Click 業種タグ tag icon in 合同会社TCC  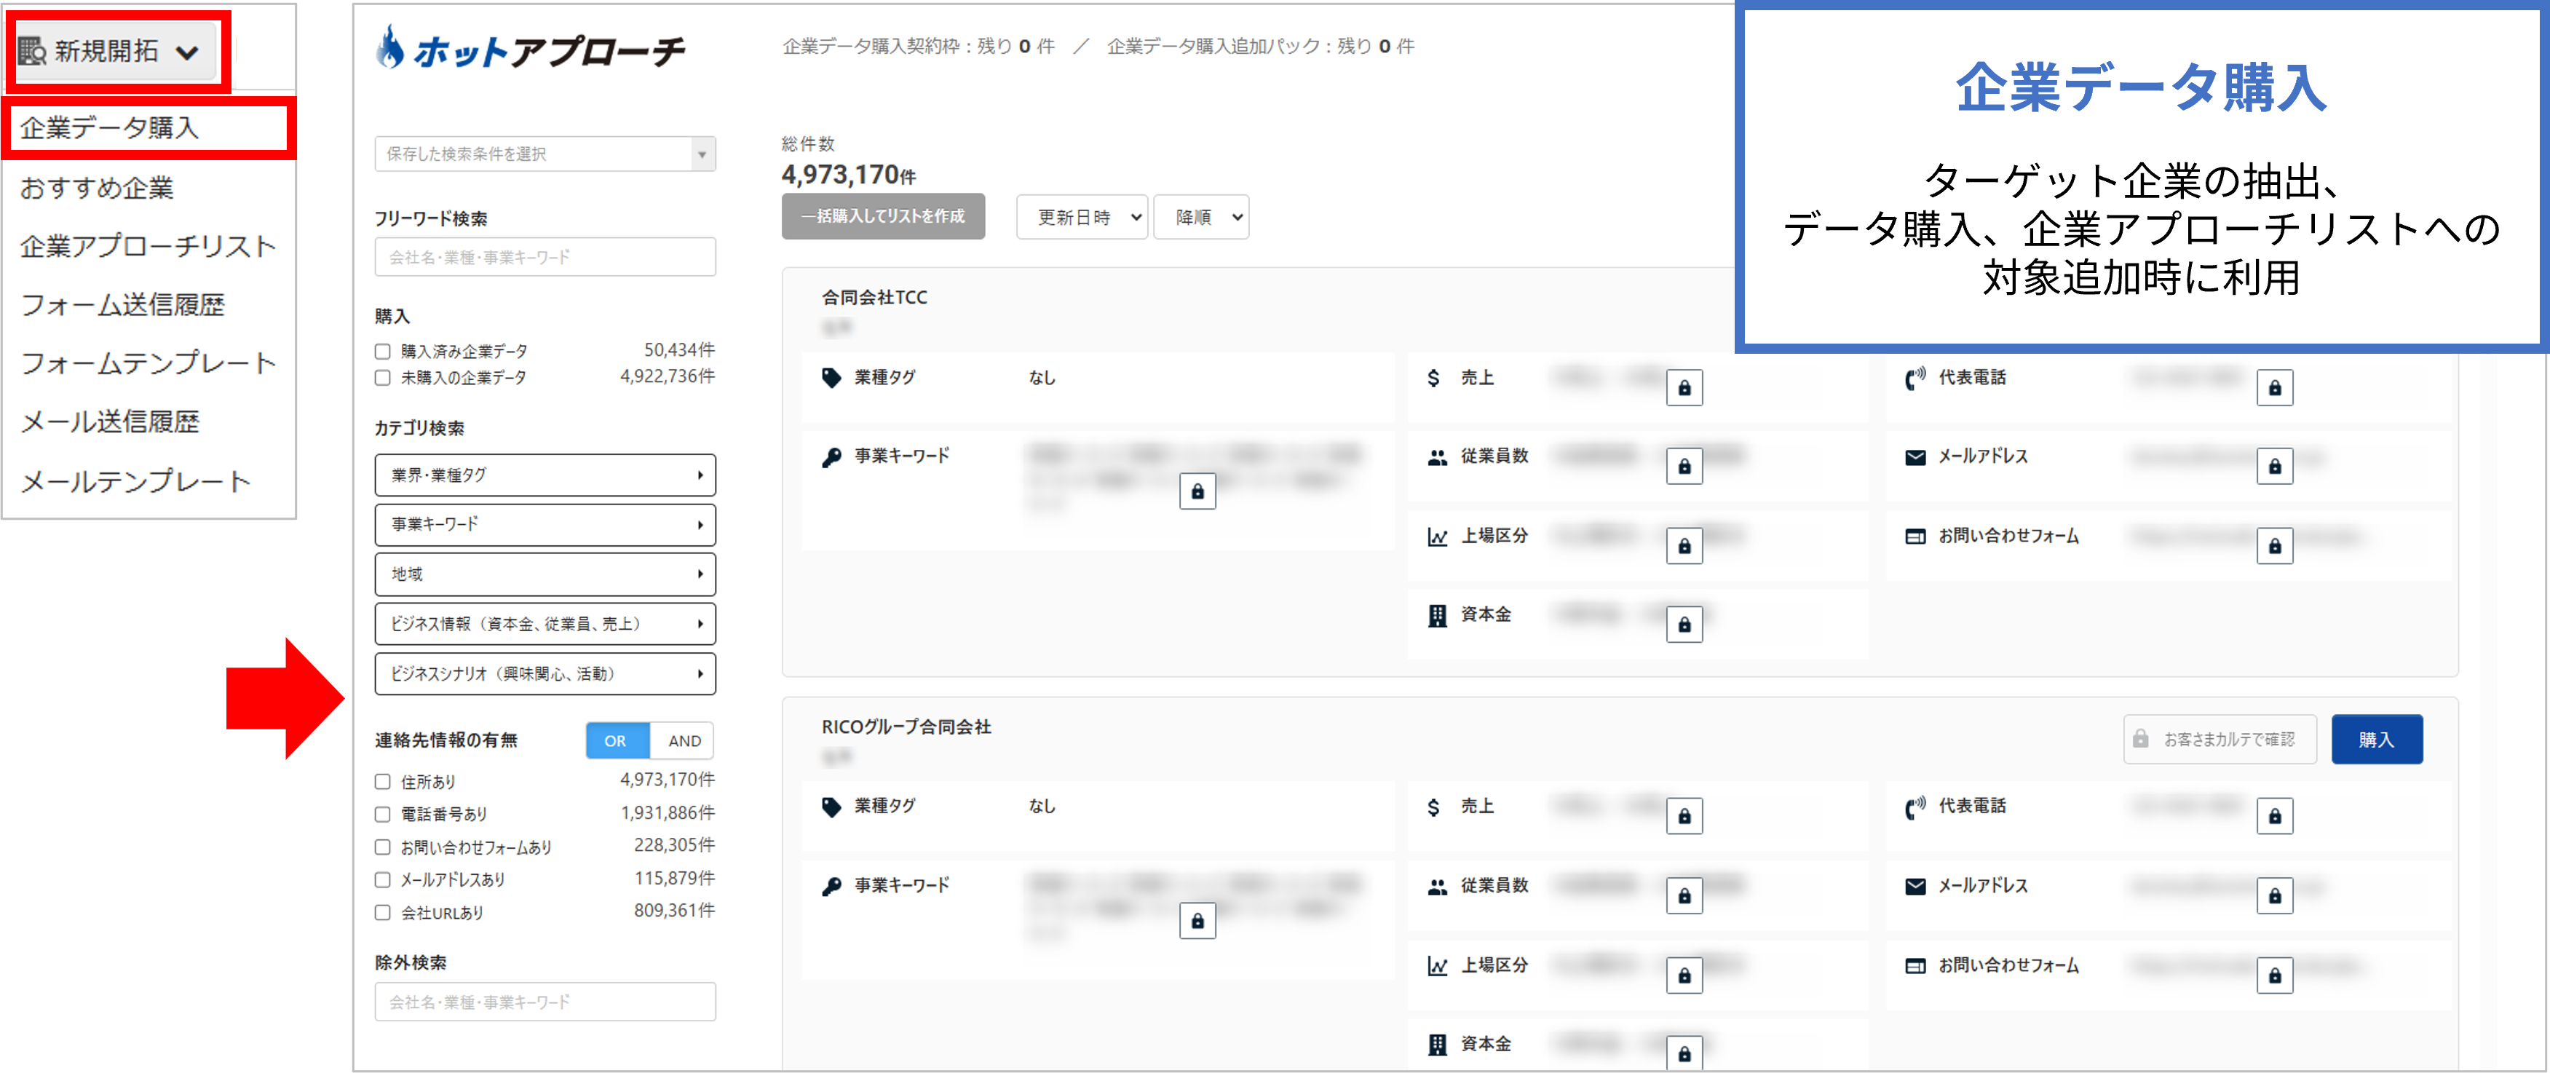pyautogui.click(x=831, y=378)
